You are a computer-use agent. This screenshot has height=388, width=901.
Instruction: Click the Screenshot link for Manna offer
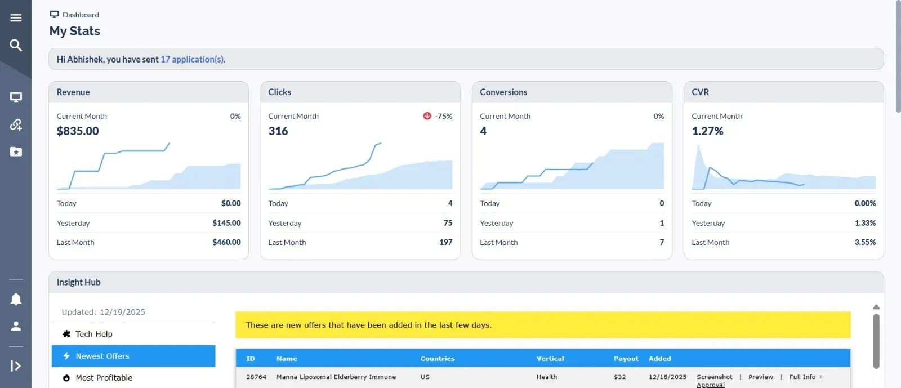pos(714,377)
